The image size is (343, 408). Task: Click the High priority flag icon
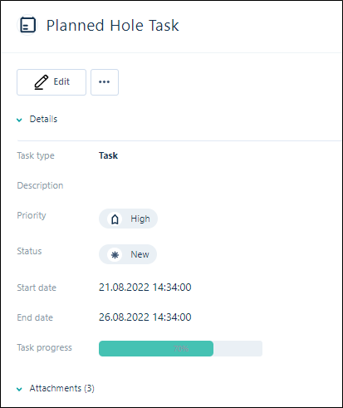[x=115, y=219]
